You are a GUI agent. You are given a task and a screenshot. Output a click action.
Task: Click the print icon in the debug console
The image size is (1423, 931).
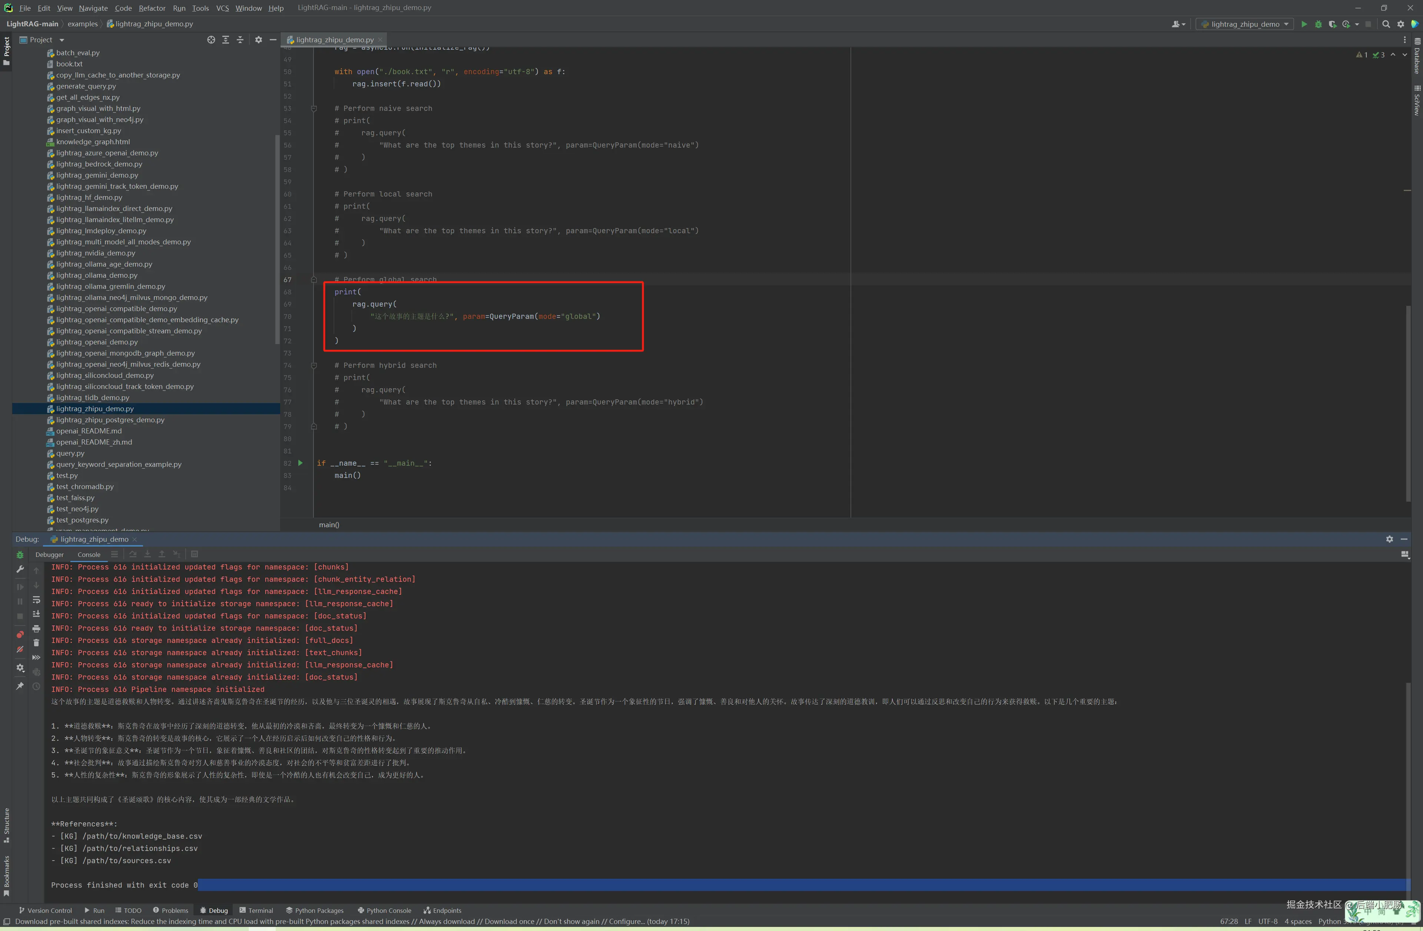click(x=36, y=628)
